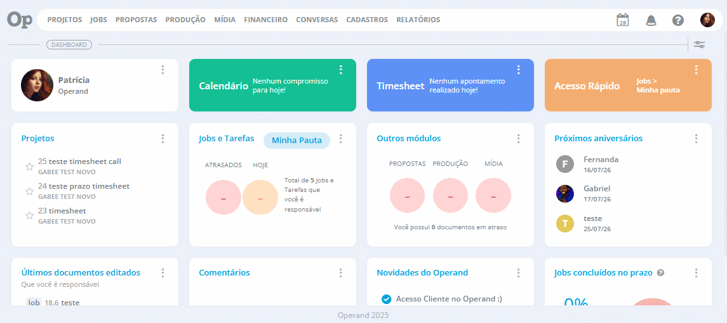Open Calendário card options menu
727x323 pixels.
click(x=341, y=70)
